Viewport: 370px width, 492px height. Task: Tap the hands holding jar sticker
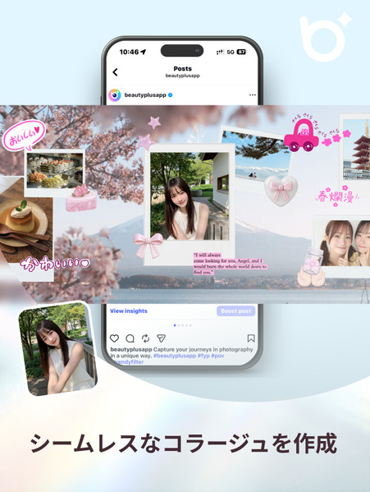310,267
